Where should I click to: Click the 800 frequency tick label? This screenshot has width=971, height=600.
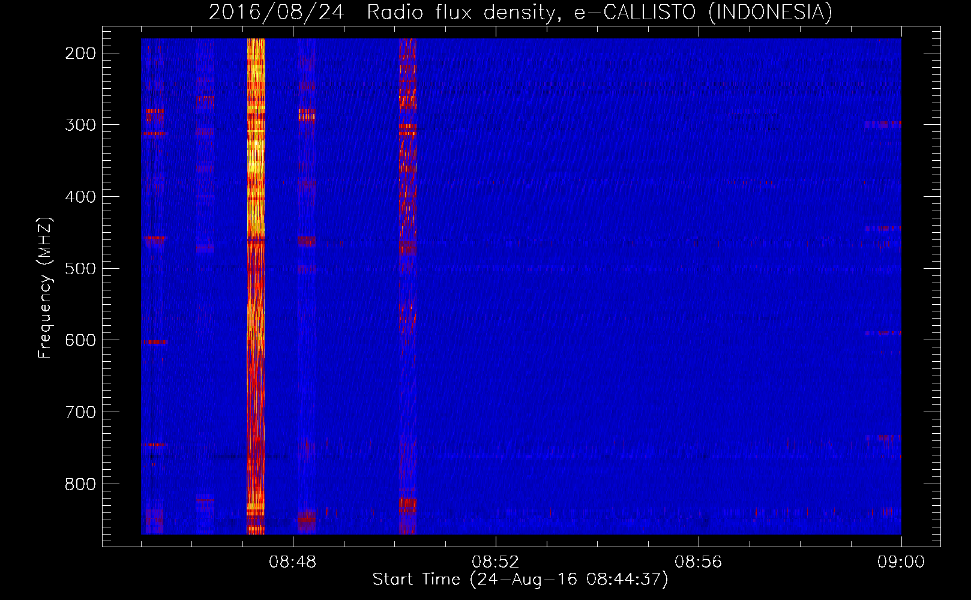tap(80, 484)
